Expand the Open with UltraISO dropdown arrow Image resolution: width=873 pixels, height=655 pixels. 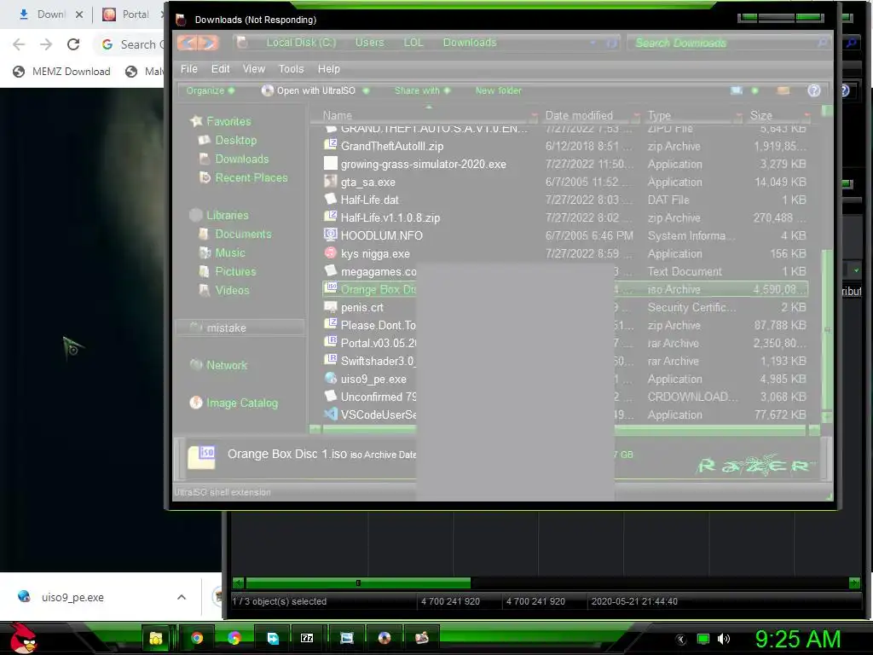click(366, 90)
